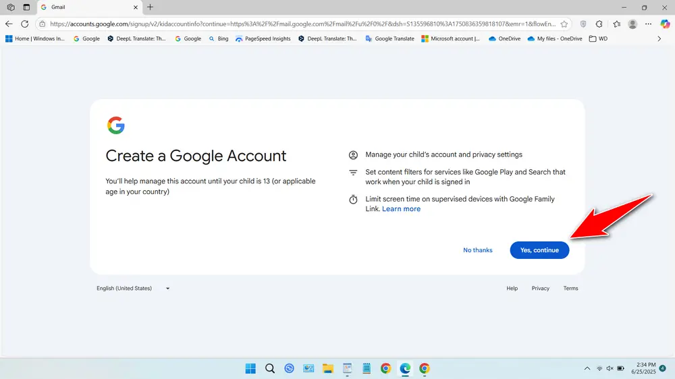Reload the page with refresh icon

[x=25, y=24]
